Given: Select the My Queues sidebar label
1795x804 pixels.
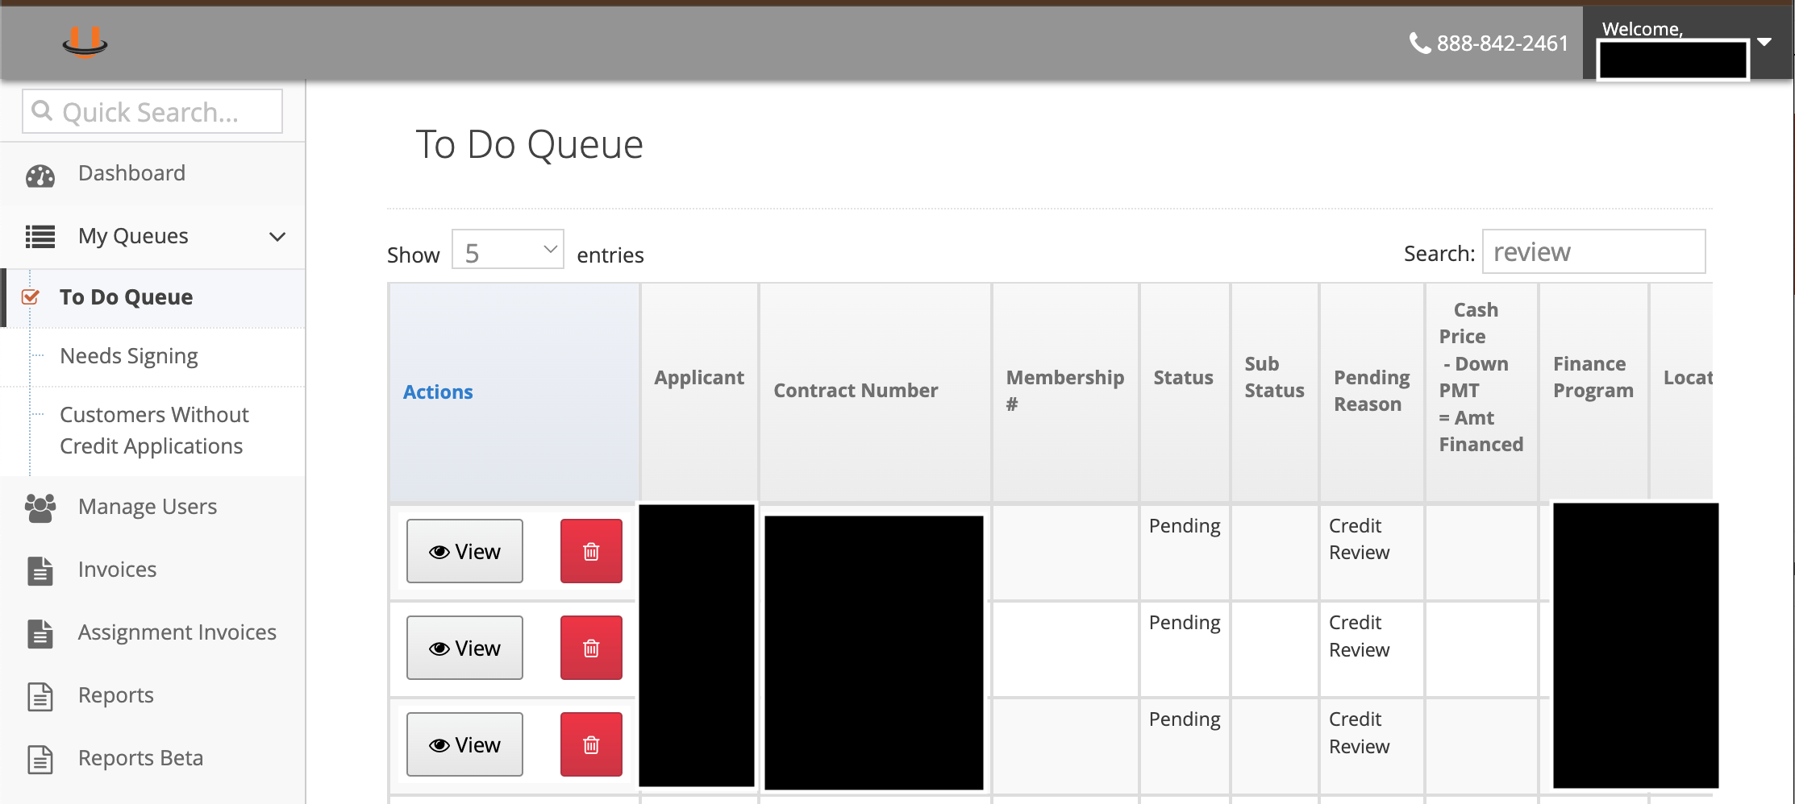Looking at the screenshot, I should [x=133, y=236].
